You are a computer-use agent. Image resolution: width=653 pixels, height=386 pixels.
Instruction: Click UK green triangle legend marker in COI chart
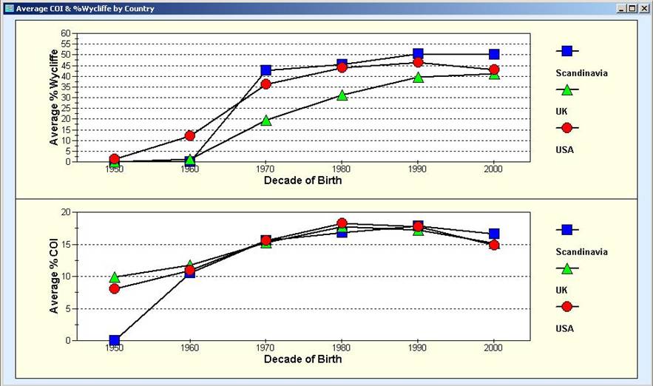pos(567,268)
